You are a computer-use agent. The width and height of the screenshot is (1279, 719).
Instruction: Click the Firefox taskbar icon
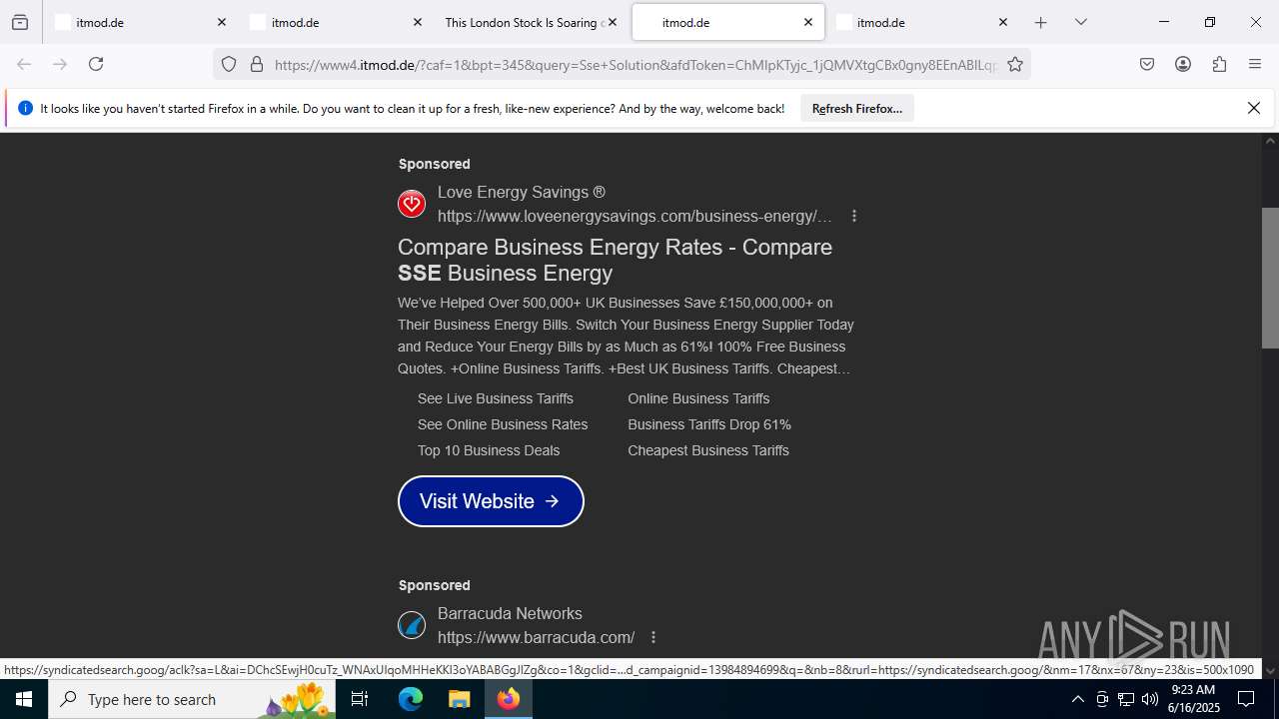(x=509, y=699)
